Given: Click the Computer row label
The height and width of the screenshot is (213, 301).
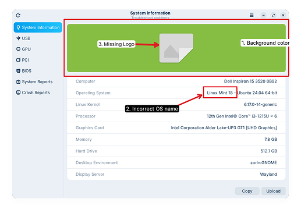Looking at the screenshot, I should 86,81.
